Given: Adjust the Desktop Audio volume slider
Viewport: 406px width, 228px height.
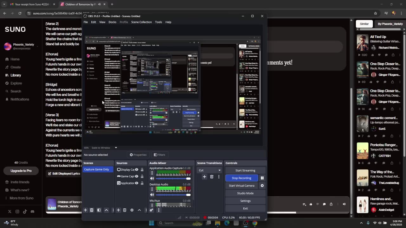Looking at the screenshot, I should pos(173,195).
